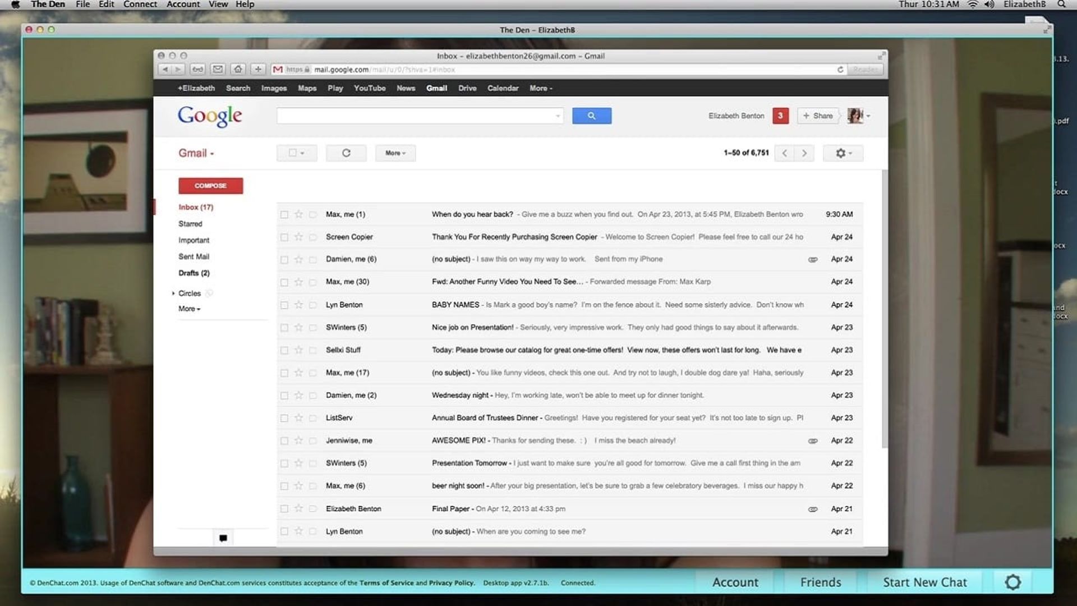The width and height of the screenshot is (1077, 606).
Task: Open email 'Presentation Tomorrow' from SWinters
Action: tap(570, 463)
